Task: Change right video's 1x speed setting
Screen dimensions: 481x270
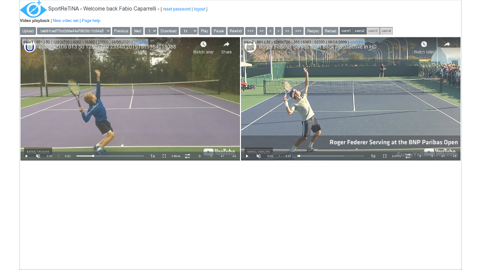Action: tap(373, 156)
